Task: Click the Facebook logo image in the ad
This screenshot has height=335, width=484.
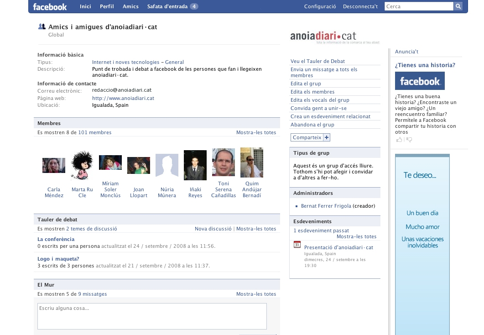Action: 420,81
